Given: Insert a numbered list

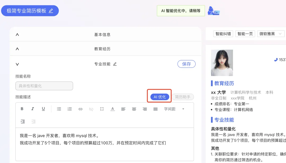Looking at the screenshot, I should (x=70, y=109).
